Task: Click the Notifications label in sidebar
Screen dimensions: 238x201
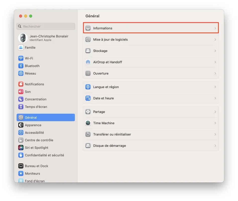Action: click(34, 84)
